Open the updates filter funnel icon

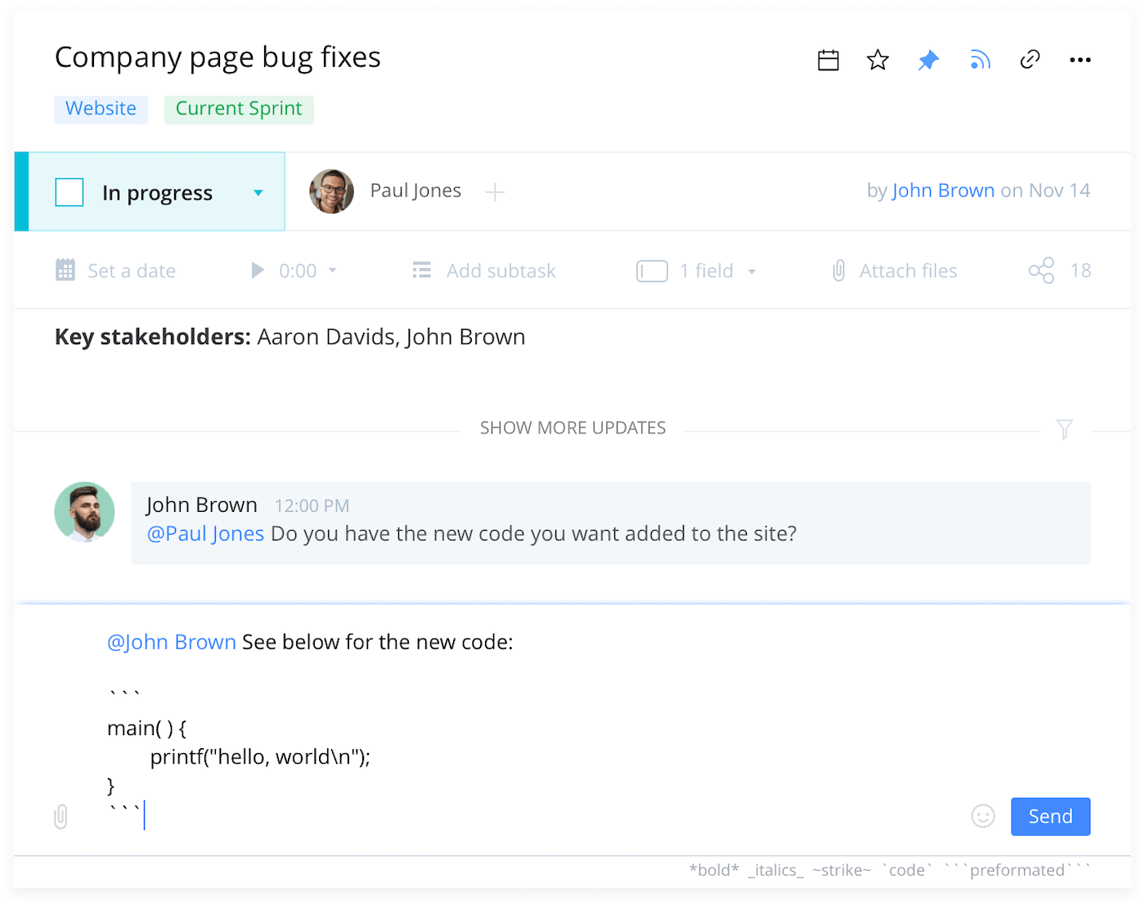(1064, 429)
